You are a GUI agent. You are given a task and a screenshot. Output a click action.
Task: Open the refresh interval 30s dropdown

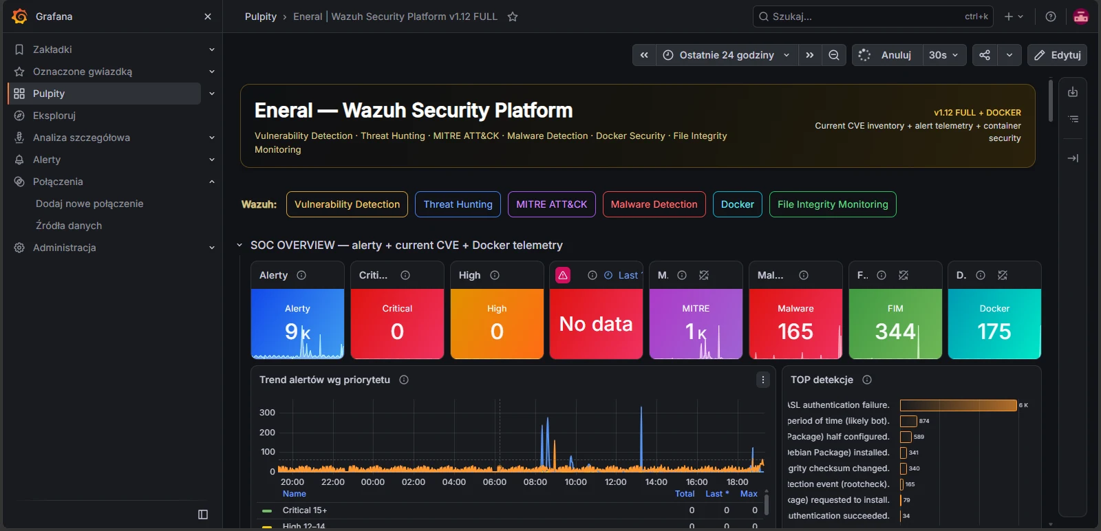(944, 55)
